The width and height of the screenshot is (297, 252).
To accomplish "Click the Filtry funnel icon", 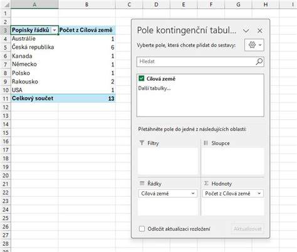I will pyautogui.click(x=142, y=143).
